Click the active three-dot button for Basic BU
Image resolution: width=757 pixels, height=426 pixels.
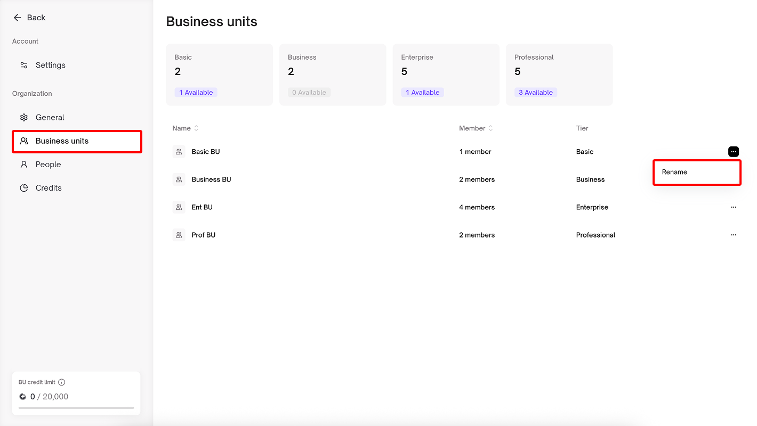[x=734, y=152]
